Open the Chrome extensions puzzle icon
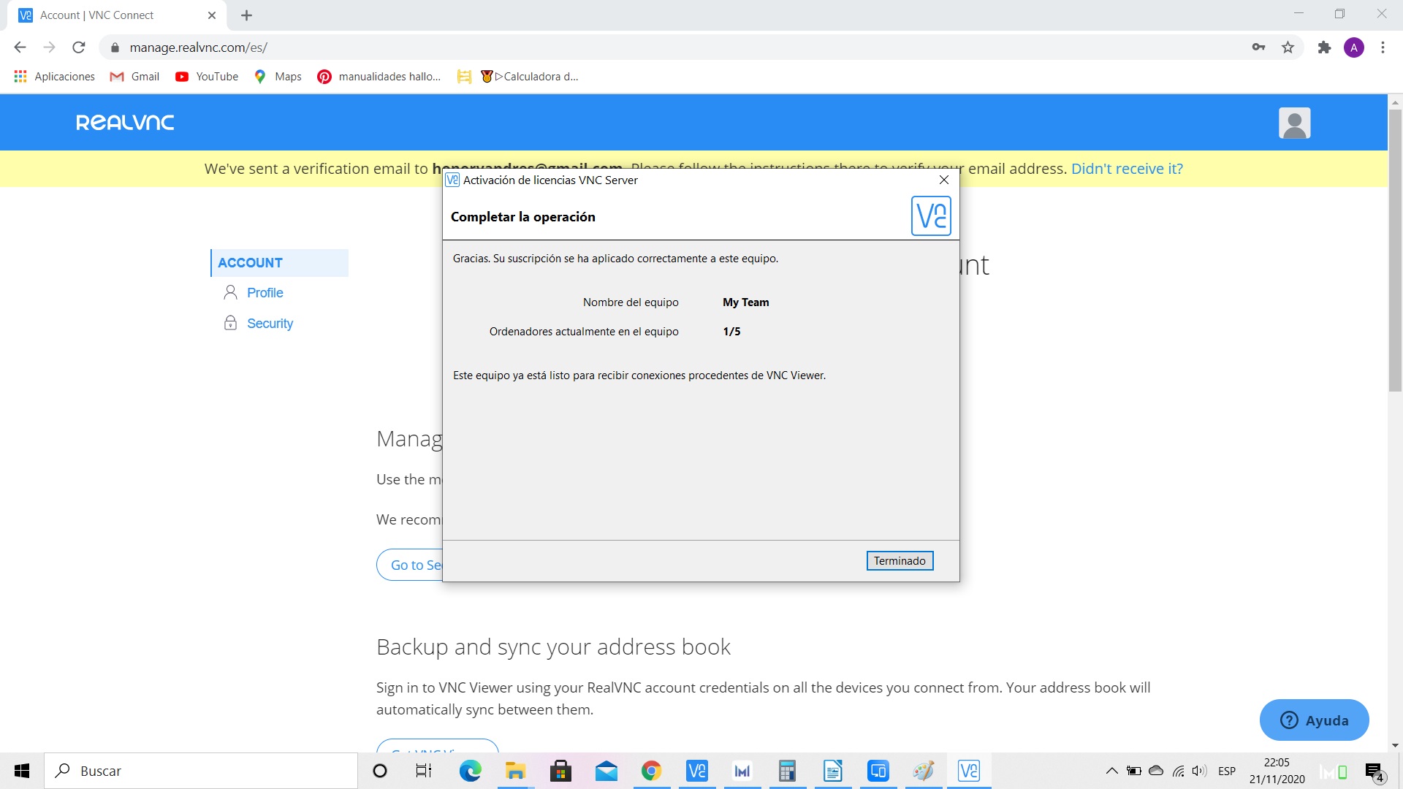This screenshot has width=1403, height=789. (x=1323, y=47)
